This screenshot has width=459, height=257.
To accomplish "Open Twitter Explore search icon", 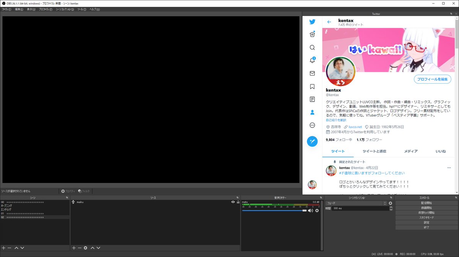I will (x=312, y=47).
